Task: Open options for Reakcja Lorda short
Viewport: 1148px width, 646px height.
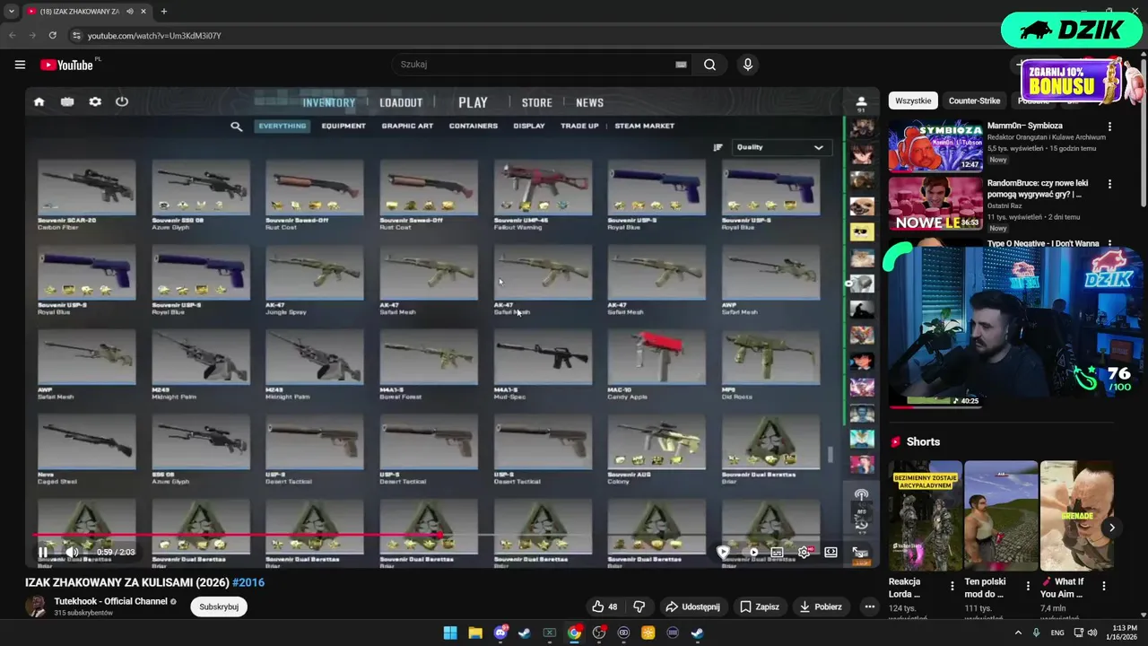Action: point(952,586)
